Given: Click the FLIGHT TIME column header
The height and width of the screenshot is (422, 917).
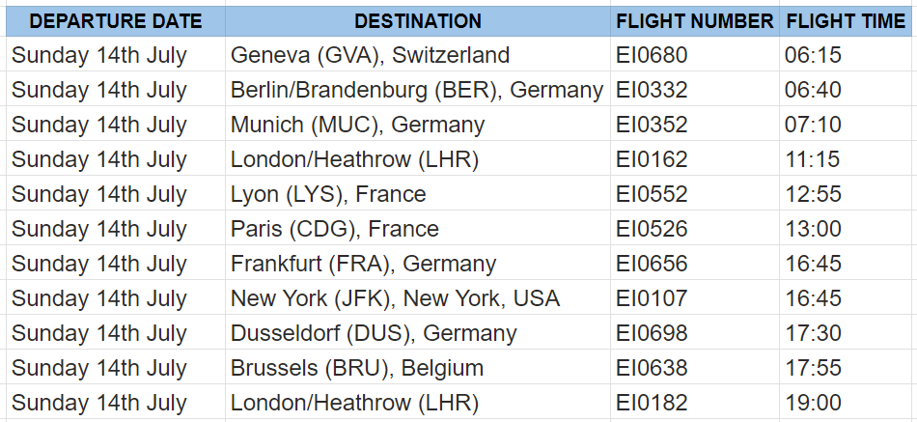Looking at the screenshot, I should (x=845, y=21).
